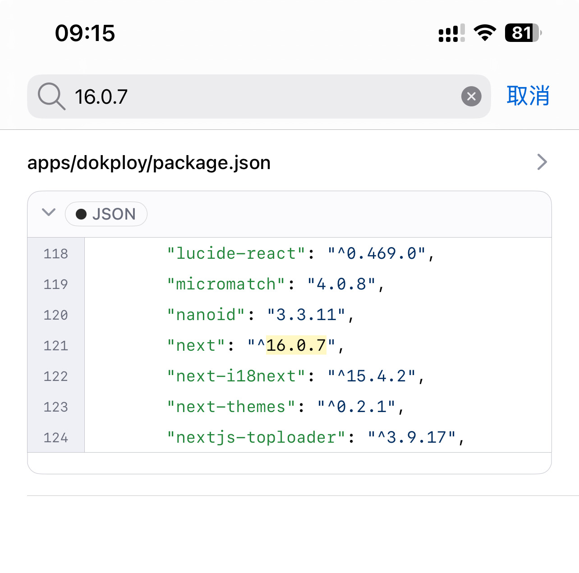The height and width of the screenshot is (573, 579).
Task: Tap the "nextjs-toploader" dependency key
Action: pos(256,438)
